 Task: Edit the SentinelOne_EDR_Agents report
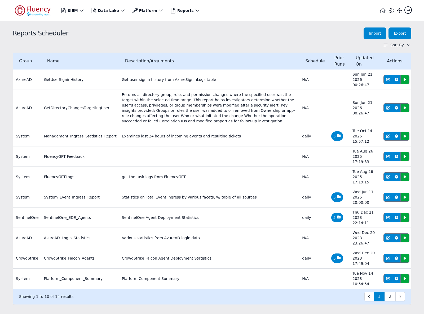[388, 218]
